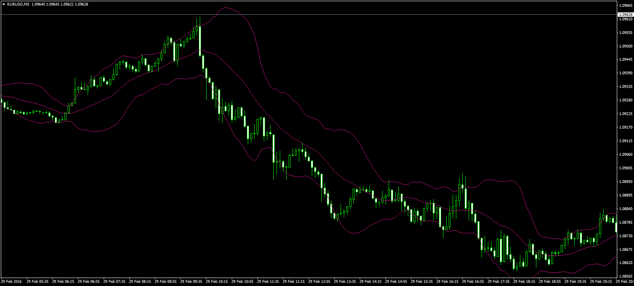This screenshot has width=634, height=286.
Task: Click the 29 Feb 2016 date label
Action: pos(11,282)
